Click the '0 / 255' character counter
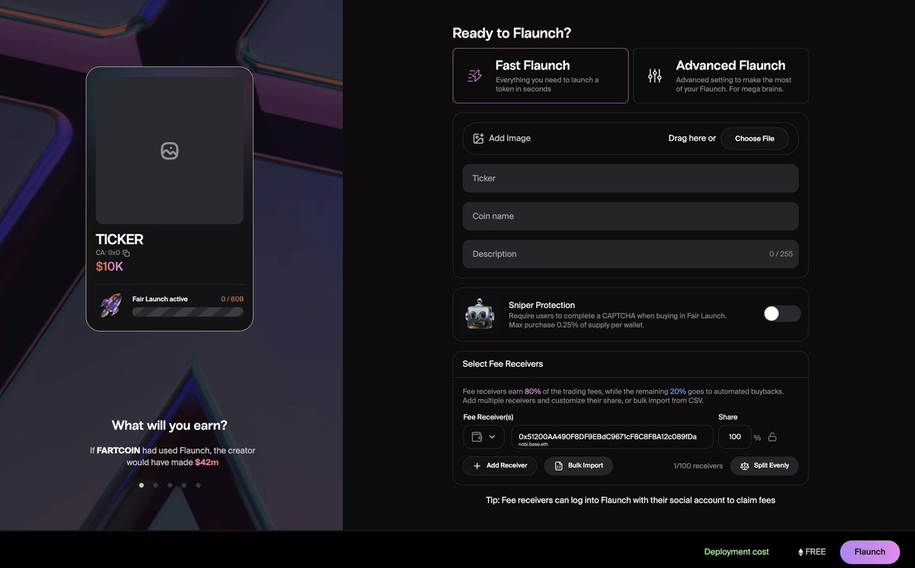The height and width of the screenshot is (568, 915). (782, 254)
